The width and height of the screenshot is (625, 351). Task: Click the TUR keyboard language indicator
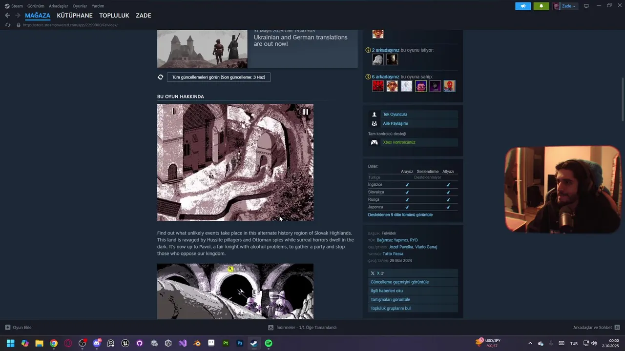(574, 344)
